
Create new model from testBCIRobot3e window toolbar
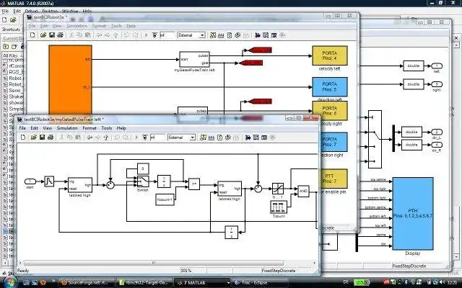click(x=32, y=35)
